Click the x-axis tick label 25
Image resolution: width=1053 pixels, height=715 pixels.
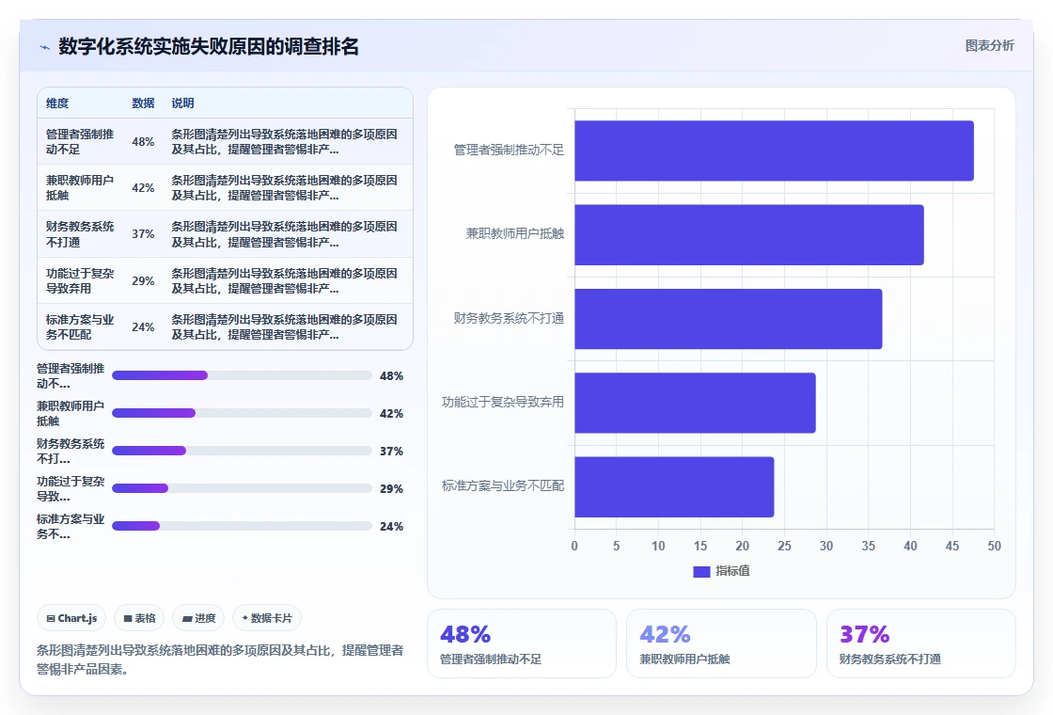coord(784,546)
